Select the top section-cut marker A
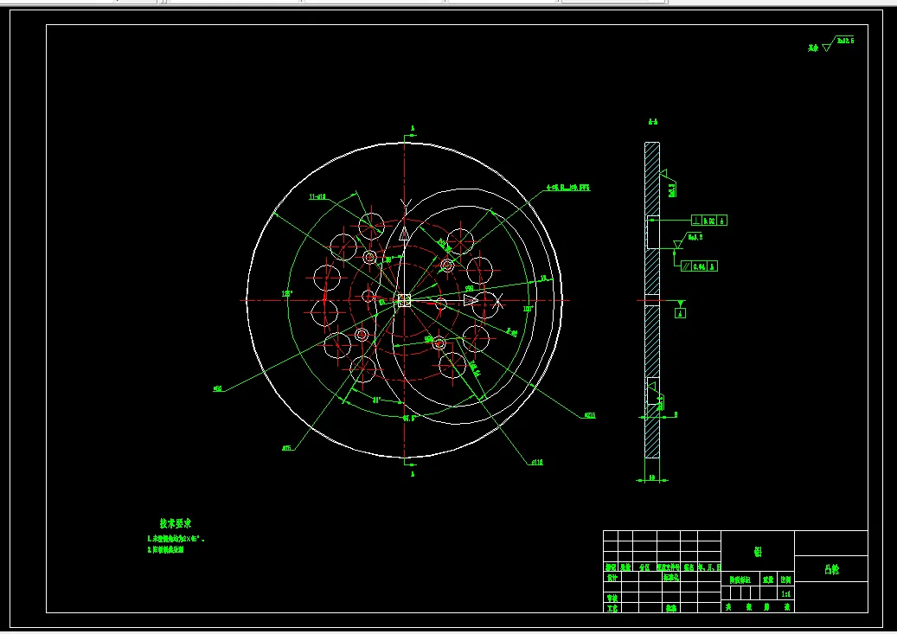The image size is (897, 634). 413,129
